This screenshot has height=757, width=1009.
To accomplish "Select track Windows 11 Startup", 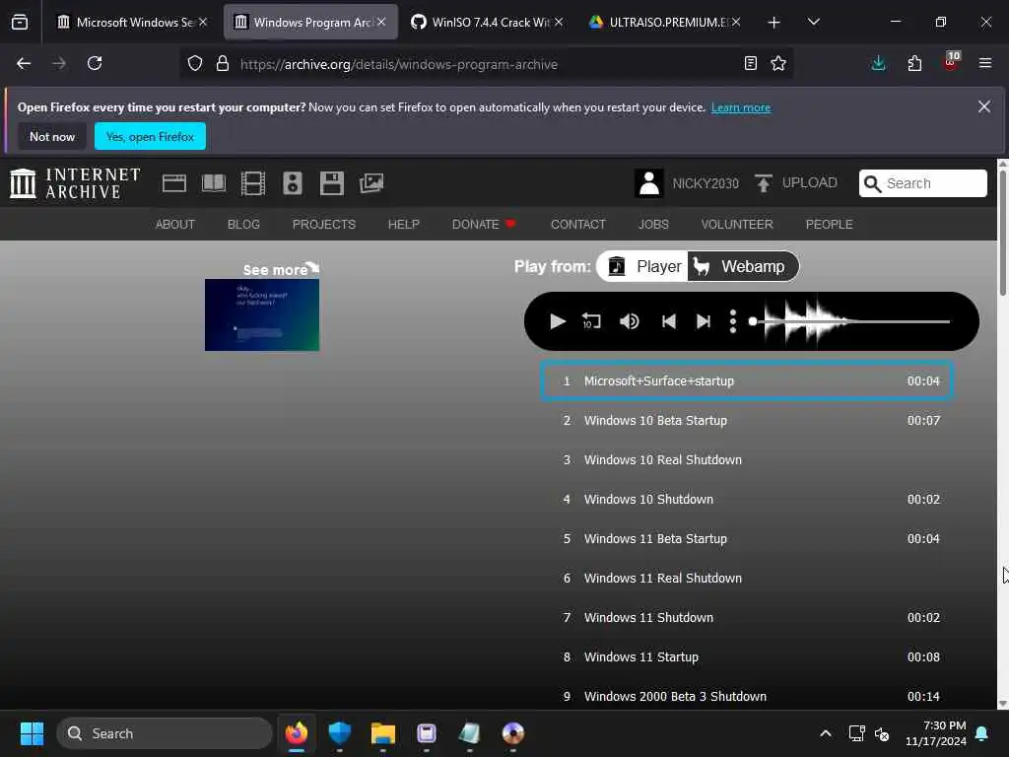I will pyautogui.click(x=747, y=656).
